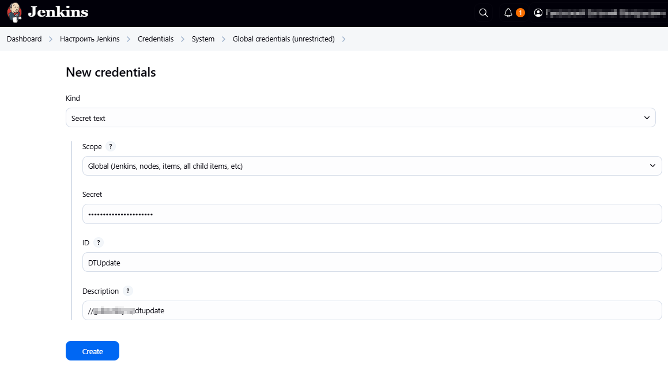The image size is (668, 391).
Task: Show help for the ID field
Action: 99,242
